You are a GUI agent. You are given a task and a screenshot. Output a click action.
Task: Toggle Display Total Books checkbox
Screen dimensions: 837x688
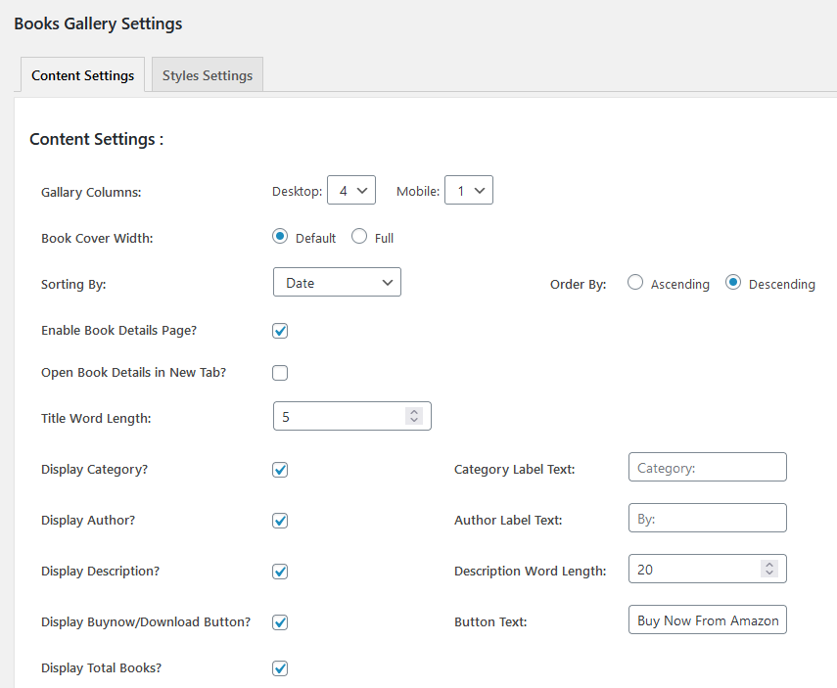(x=280, y=668)
